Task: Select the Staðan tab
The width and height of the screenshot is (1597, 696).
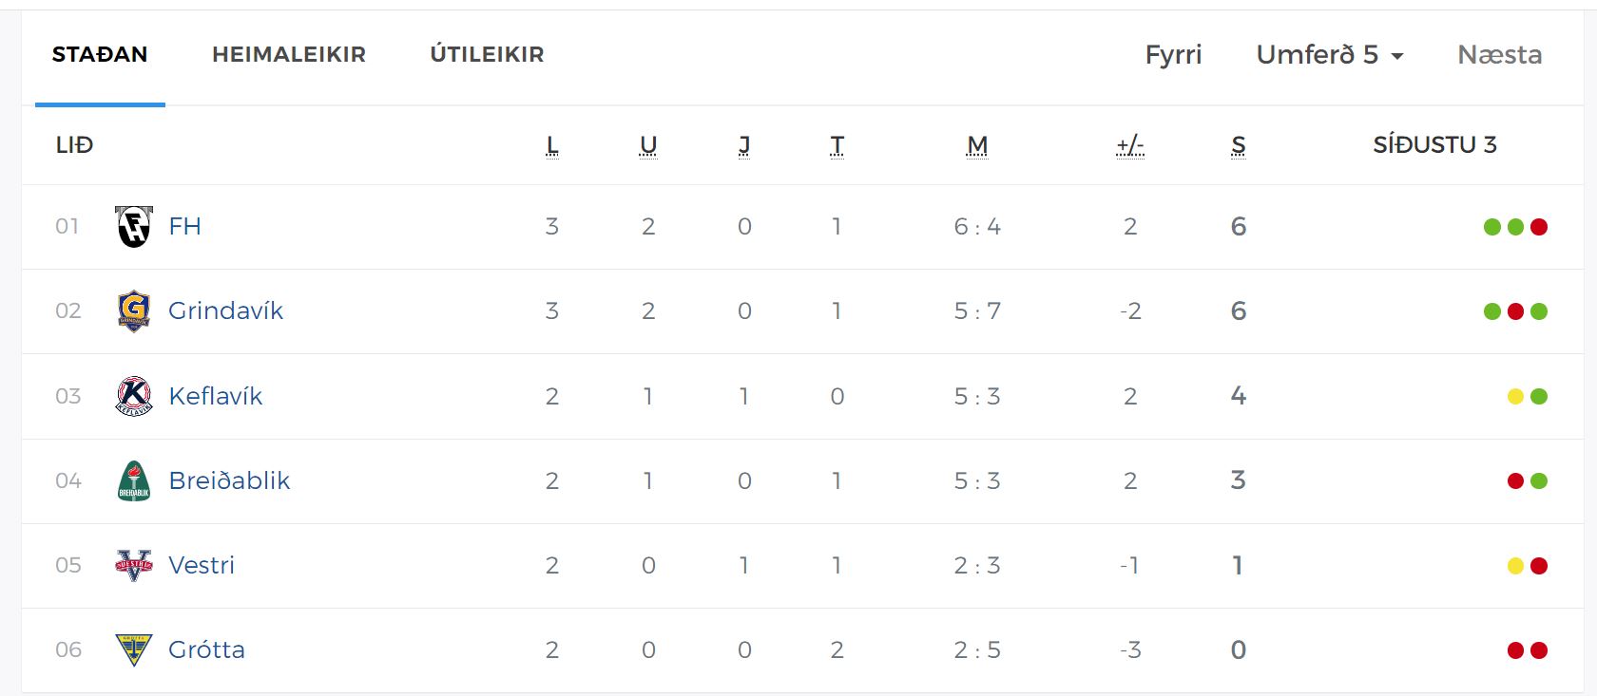Action: click(x=100, y=55)
